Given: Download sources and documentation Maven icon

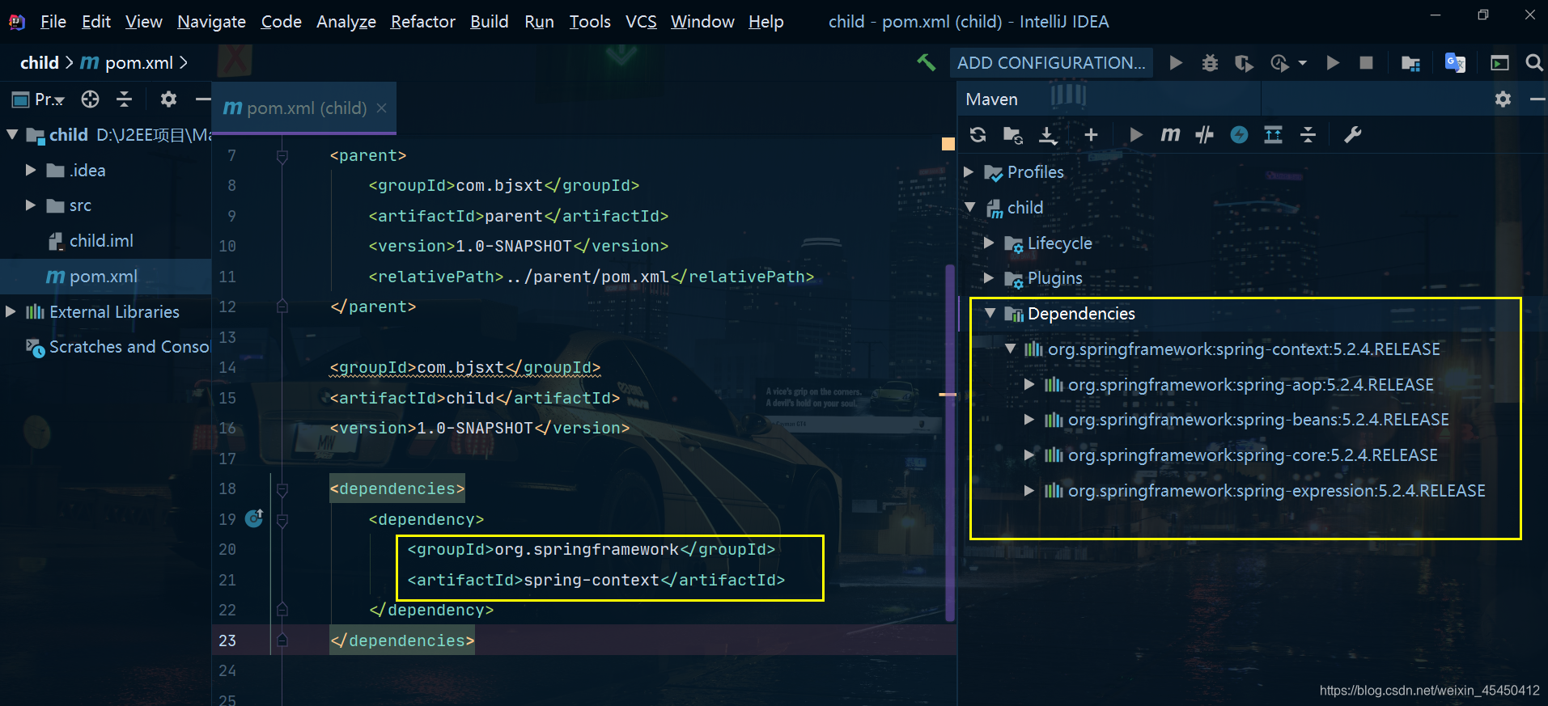Looking at the screenshot, I should (x=1048, y=135).
